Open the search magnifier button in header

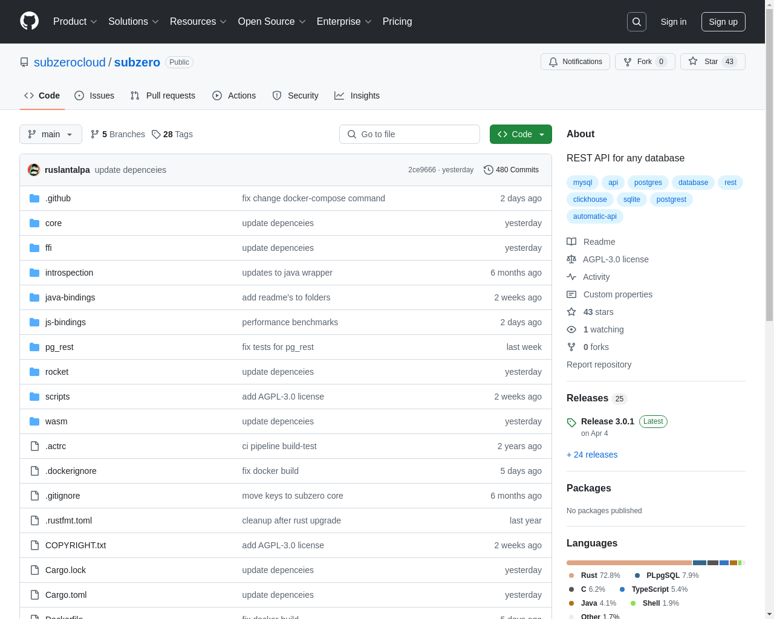click(637, 22)
